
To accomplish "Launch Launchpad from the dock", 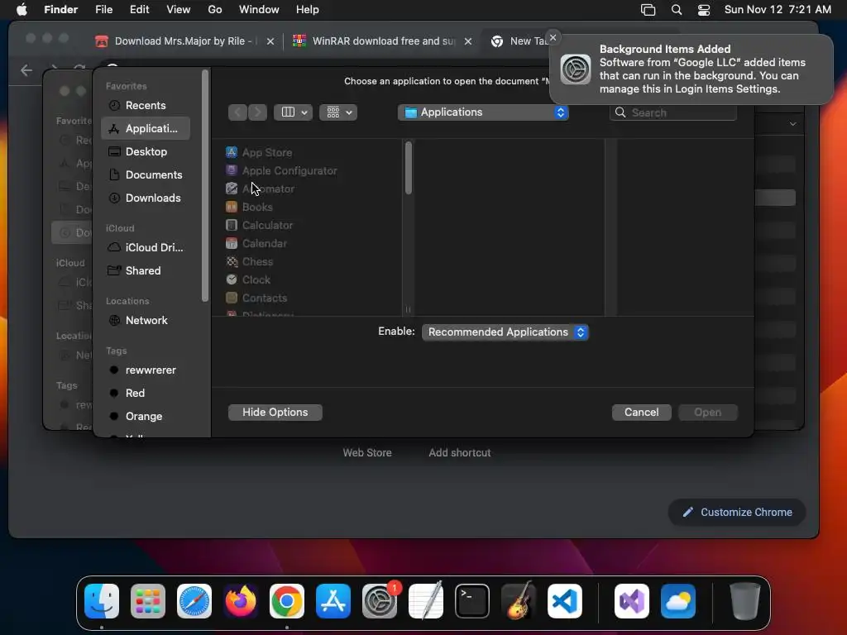I will pos(148,601).
